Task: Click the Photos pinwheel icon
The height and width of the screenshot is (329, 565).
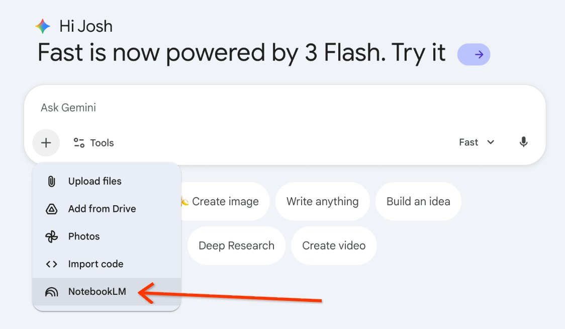Action: pos(52,236)
